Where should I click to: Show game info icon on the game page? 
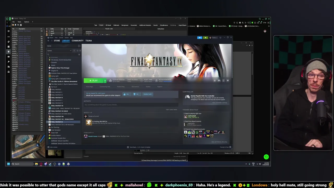point(223,80)
